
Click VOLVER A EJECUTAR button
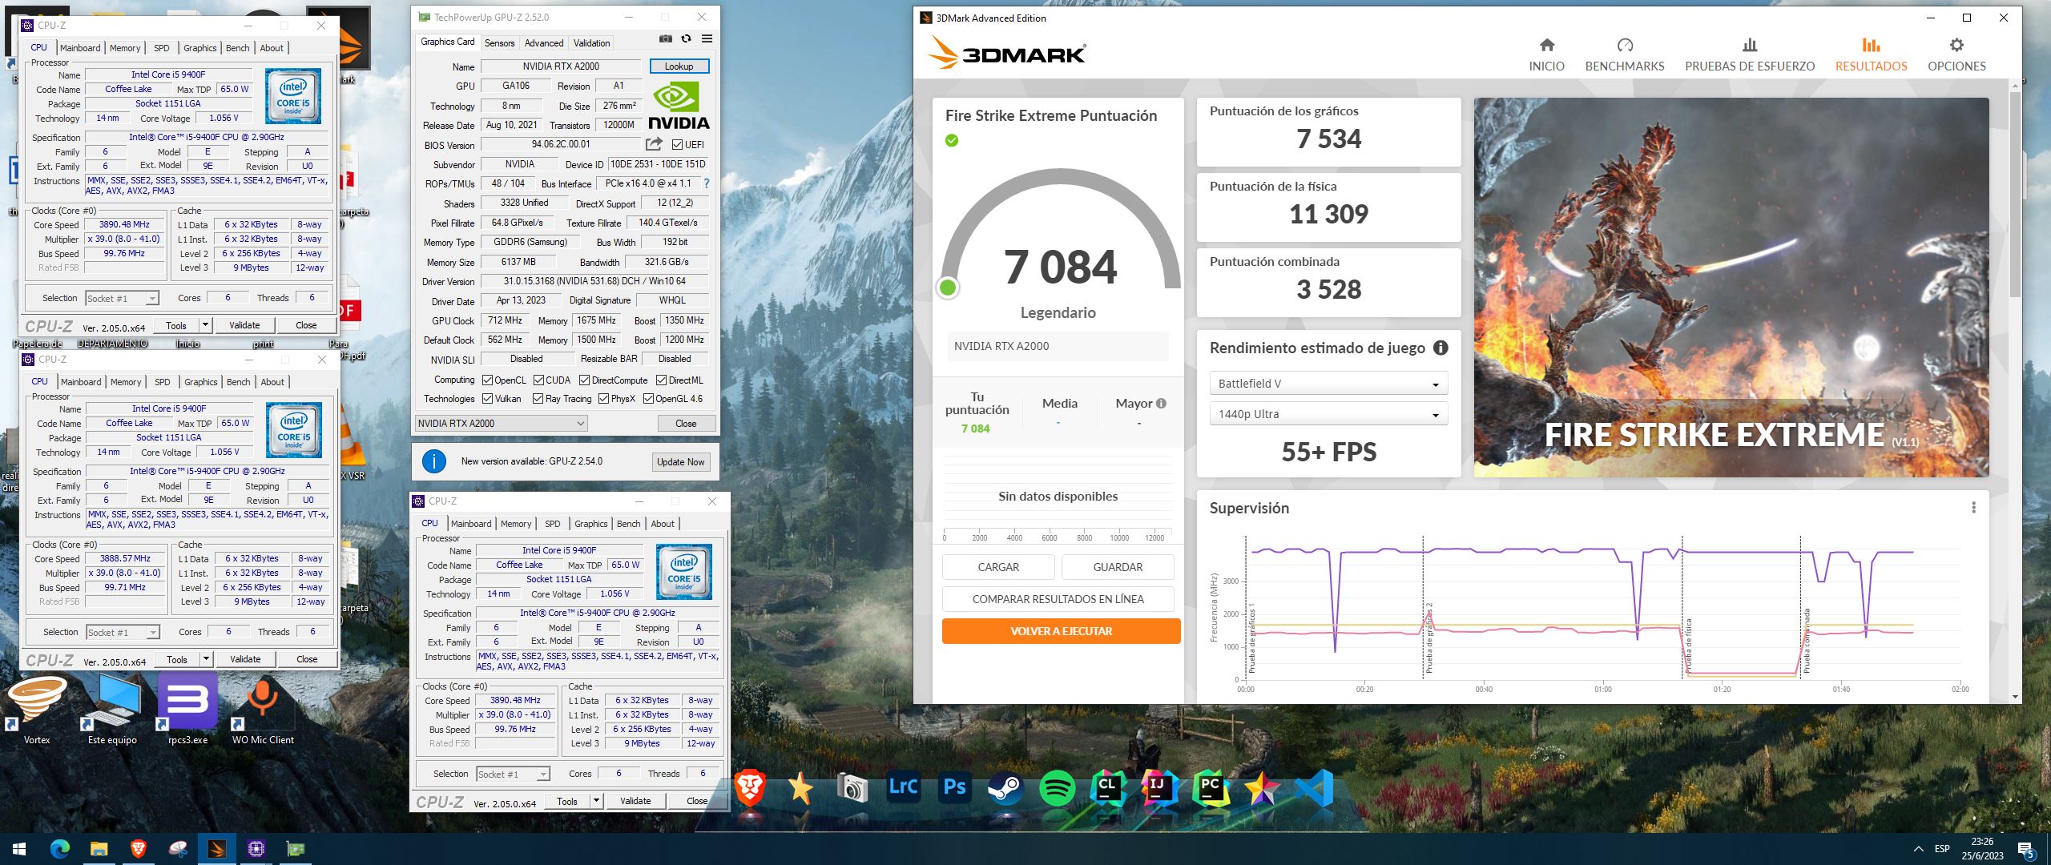(1061, 631)
